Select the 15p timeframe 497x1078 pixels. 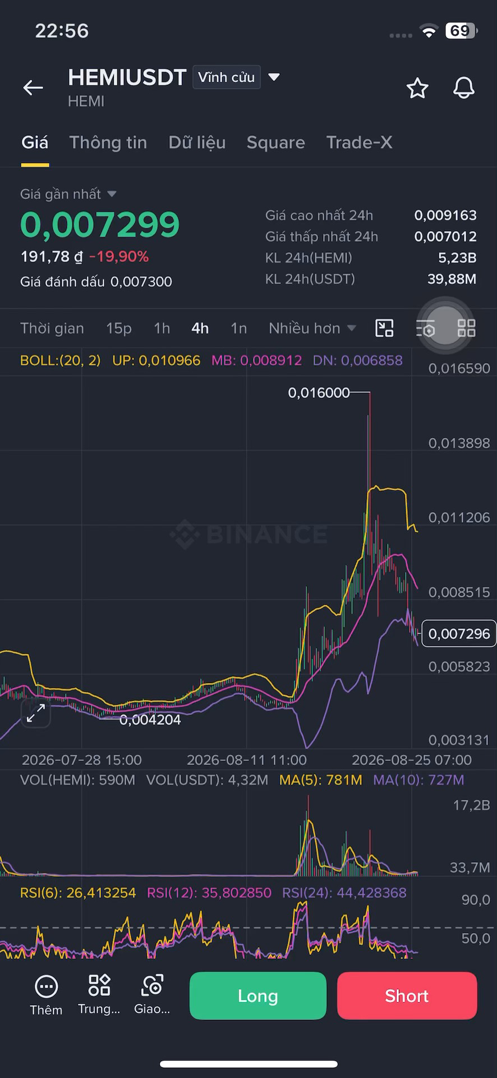[119, 328]
